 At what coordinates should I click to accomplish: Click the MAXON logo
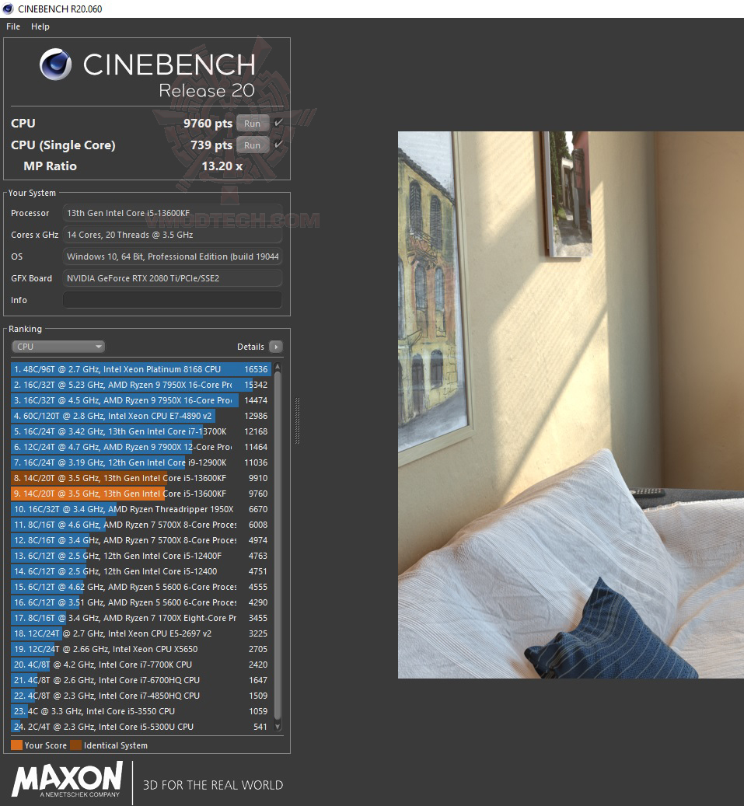[x=68, y=780]
